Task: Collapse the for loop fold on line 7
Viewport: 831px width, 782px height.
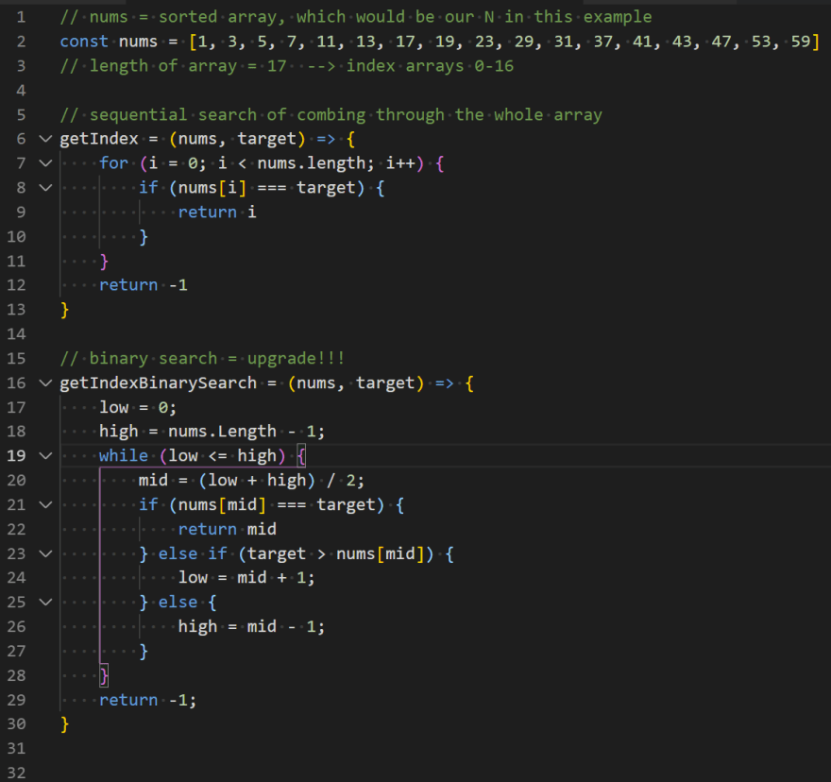Action: 46,163
